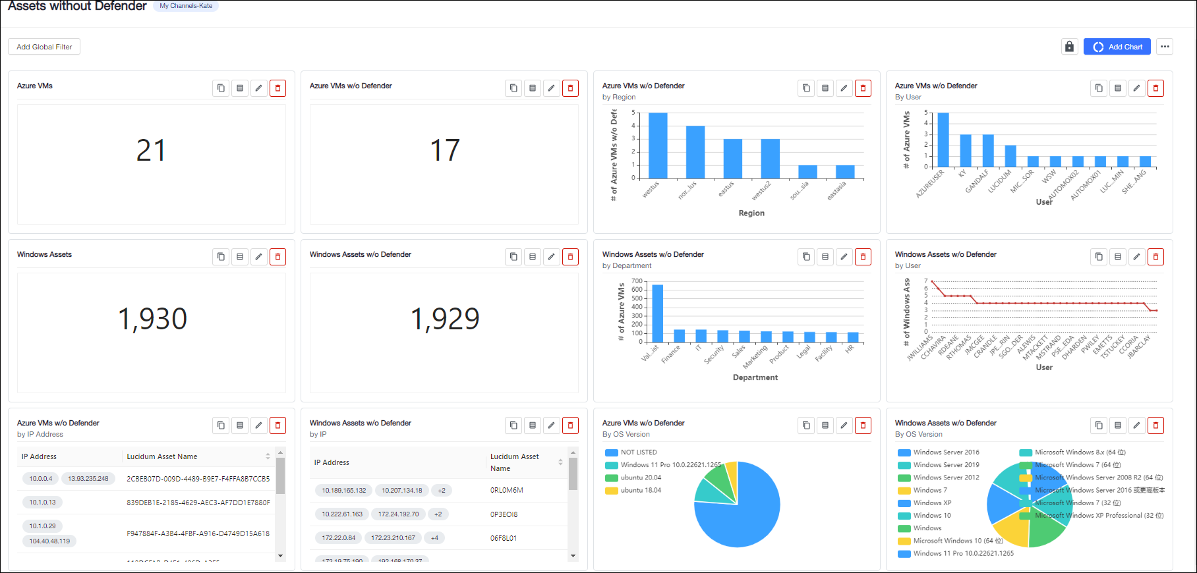Edit Azure VMs w/o Defender by Region chart
Screen dimensions: 1197x573
coord(844,88)
